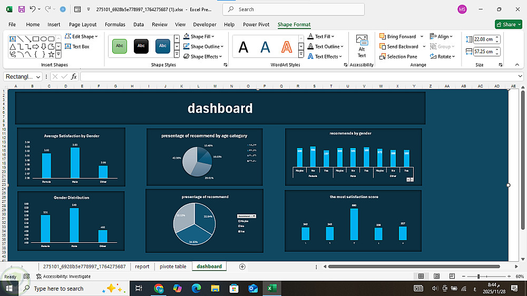The height and width of the screenshot is (296, 527).
Task: Select the Text Box shape in shapes gallery
Action: [x=13, y=39]
